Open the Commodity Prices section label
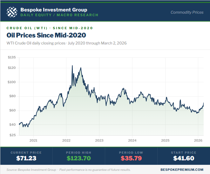The height and width of the screenshot is (174, 210). tap(187, 12)
